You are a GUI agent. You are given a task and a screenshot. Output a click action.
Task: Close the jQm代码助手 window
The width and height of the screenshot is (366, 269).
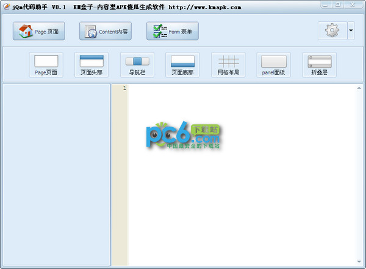coord(353,5)
